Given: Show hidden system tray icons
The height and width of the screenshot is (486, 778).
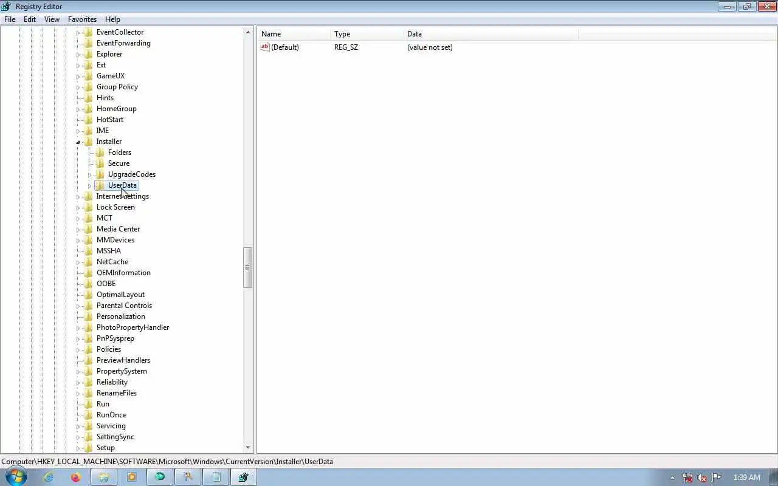Looking at the screenshot, I should 672,477.
